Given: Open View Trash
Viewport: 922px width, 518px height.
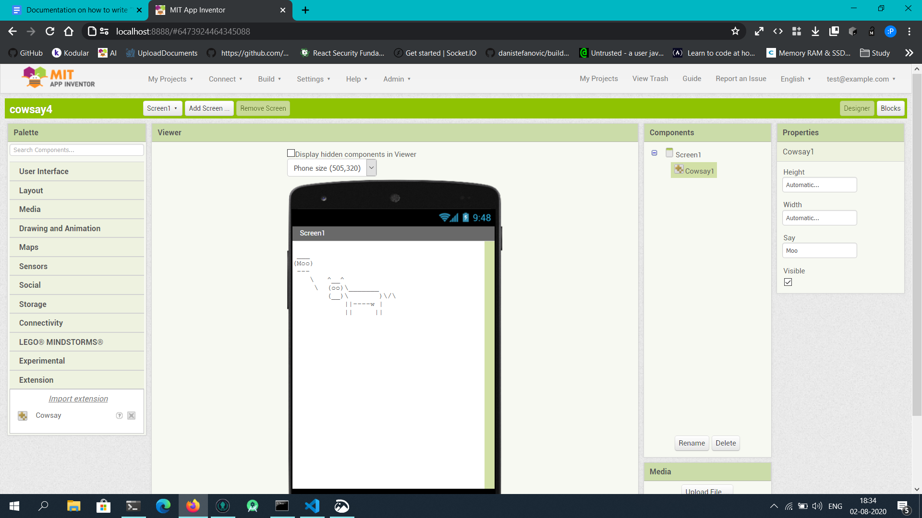Looking at the screenshot, I should tap(650, 79).
